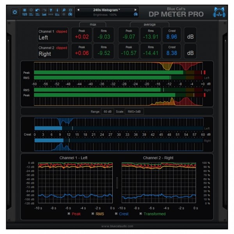The width and height of the screenshot is (234, 234).
Task: Toggle the Crest curve checkbox
Action: pyautogui.click(x=117, y=214)
